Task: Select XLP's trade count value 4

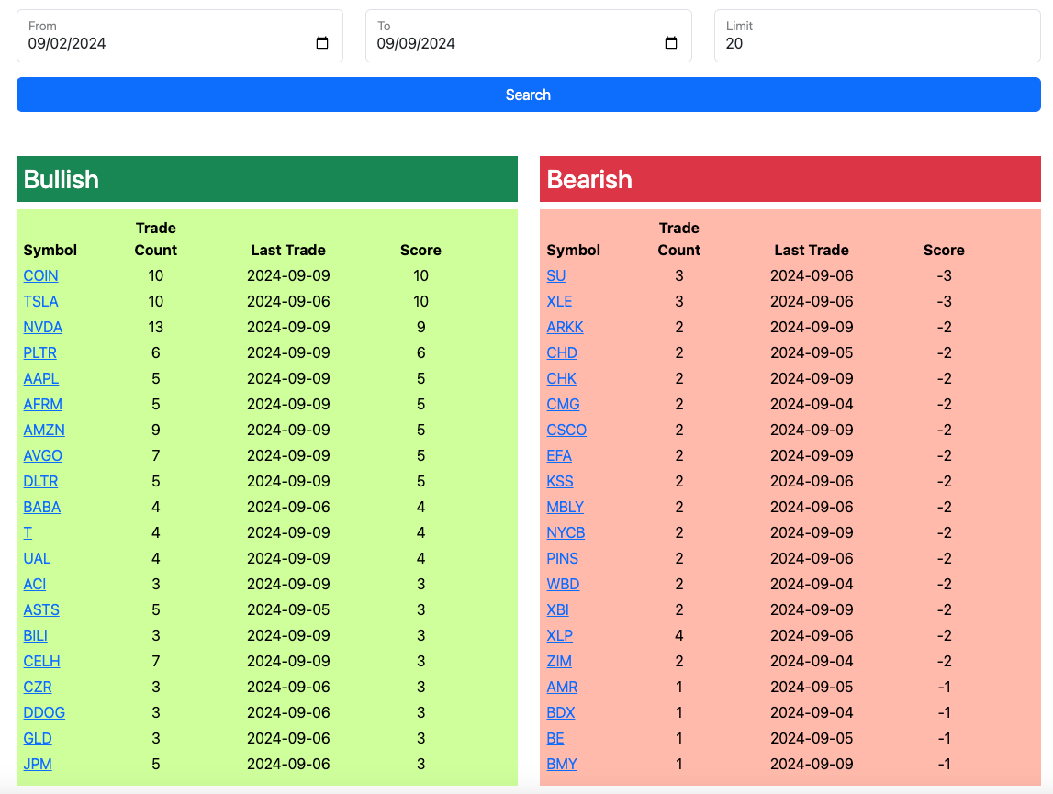Action: [x=679, y=635]
